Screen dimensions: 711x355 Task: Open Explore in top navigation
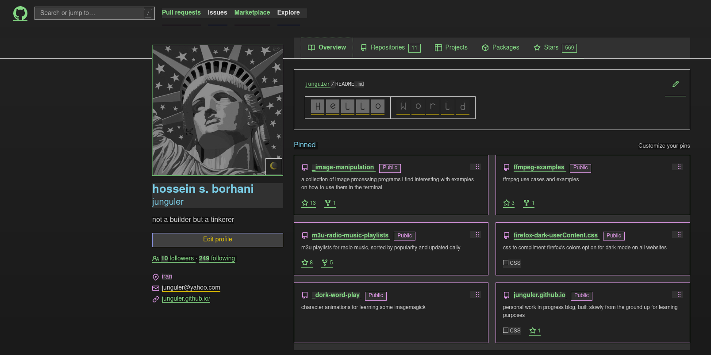[x=288, y=12]
